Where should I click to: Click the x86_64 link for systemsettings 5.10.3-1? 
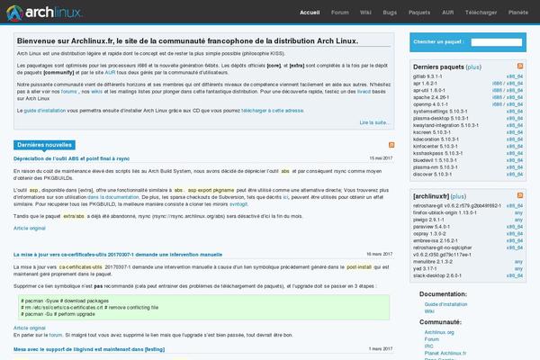click(515, 112)
